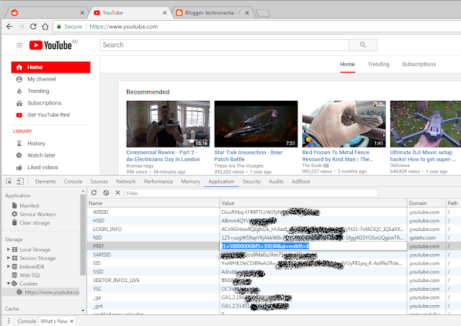Click the Commercial Rewire video title

(163, 155)
